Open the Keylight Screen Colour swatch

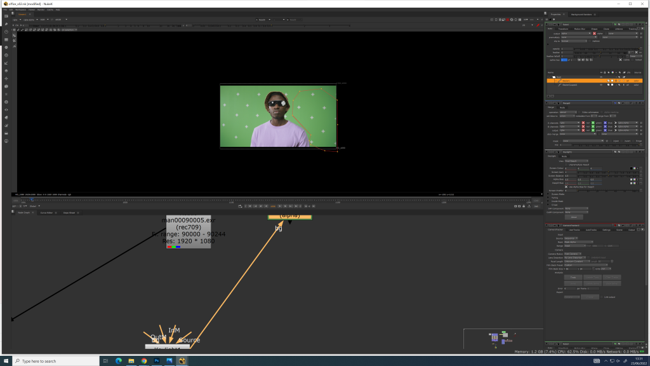coord(632,168)
